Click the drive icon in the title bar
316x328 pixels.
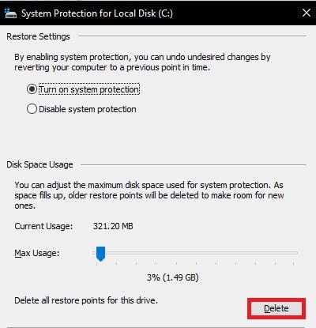pyautogui.click(x=10, y=13)
